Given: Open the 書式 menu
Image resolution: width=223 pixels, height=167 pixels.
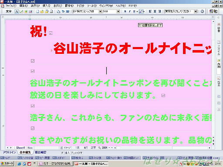Looking at the screenshot, I should (x=57, y=6).
